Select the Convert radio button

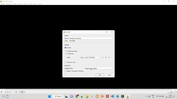pyautogui.click(x=66, y=48)
